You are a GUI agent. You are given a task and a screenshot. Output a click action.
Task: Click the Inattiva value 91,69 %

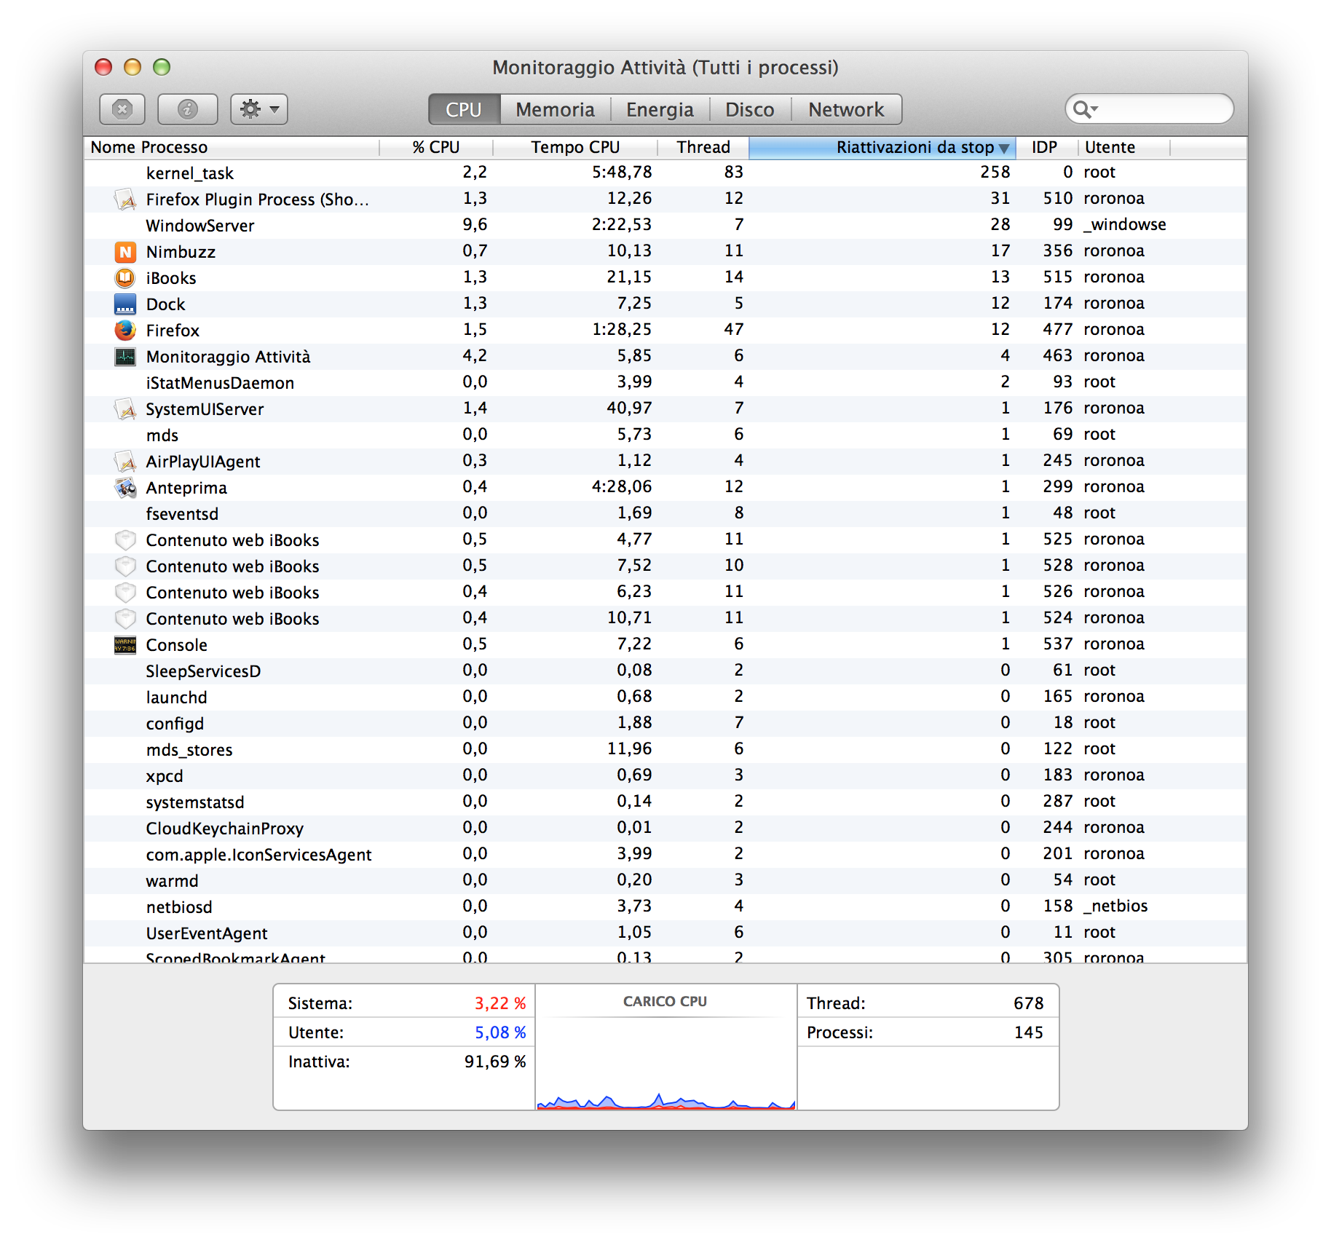point(495,1062)
